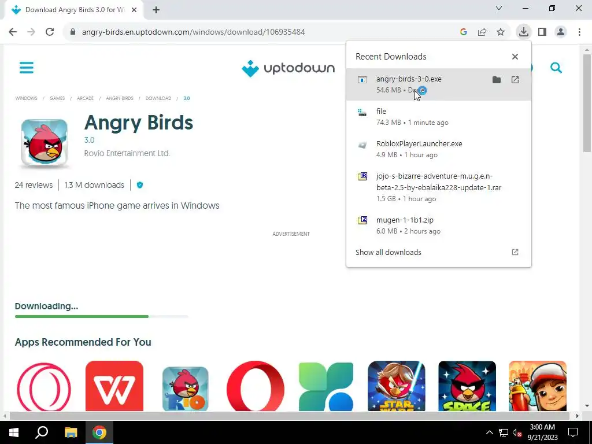Viewport: 592px width, 444px height.
Task: View site information lock icon
Action: pyautogui.click(x=73, y=32)
